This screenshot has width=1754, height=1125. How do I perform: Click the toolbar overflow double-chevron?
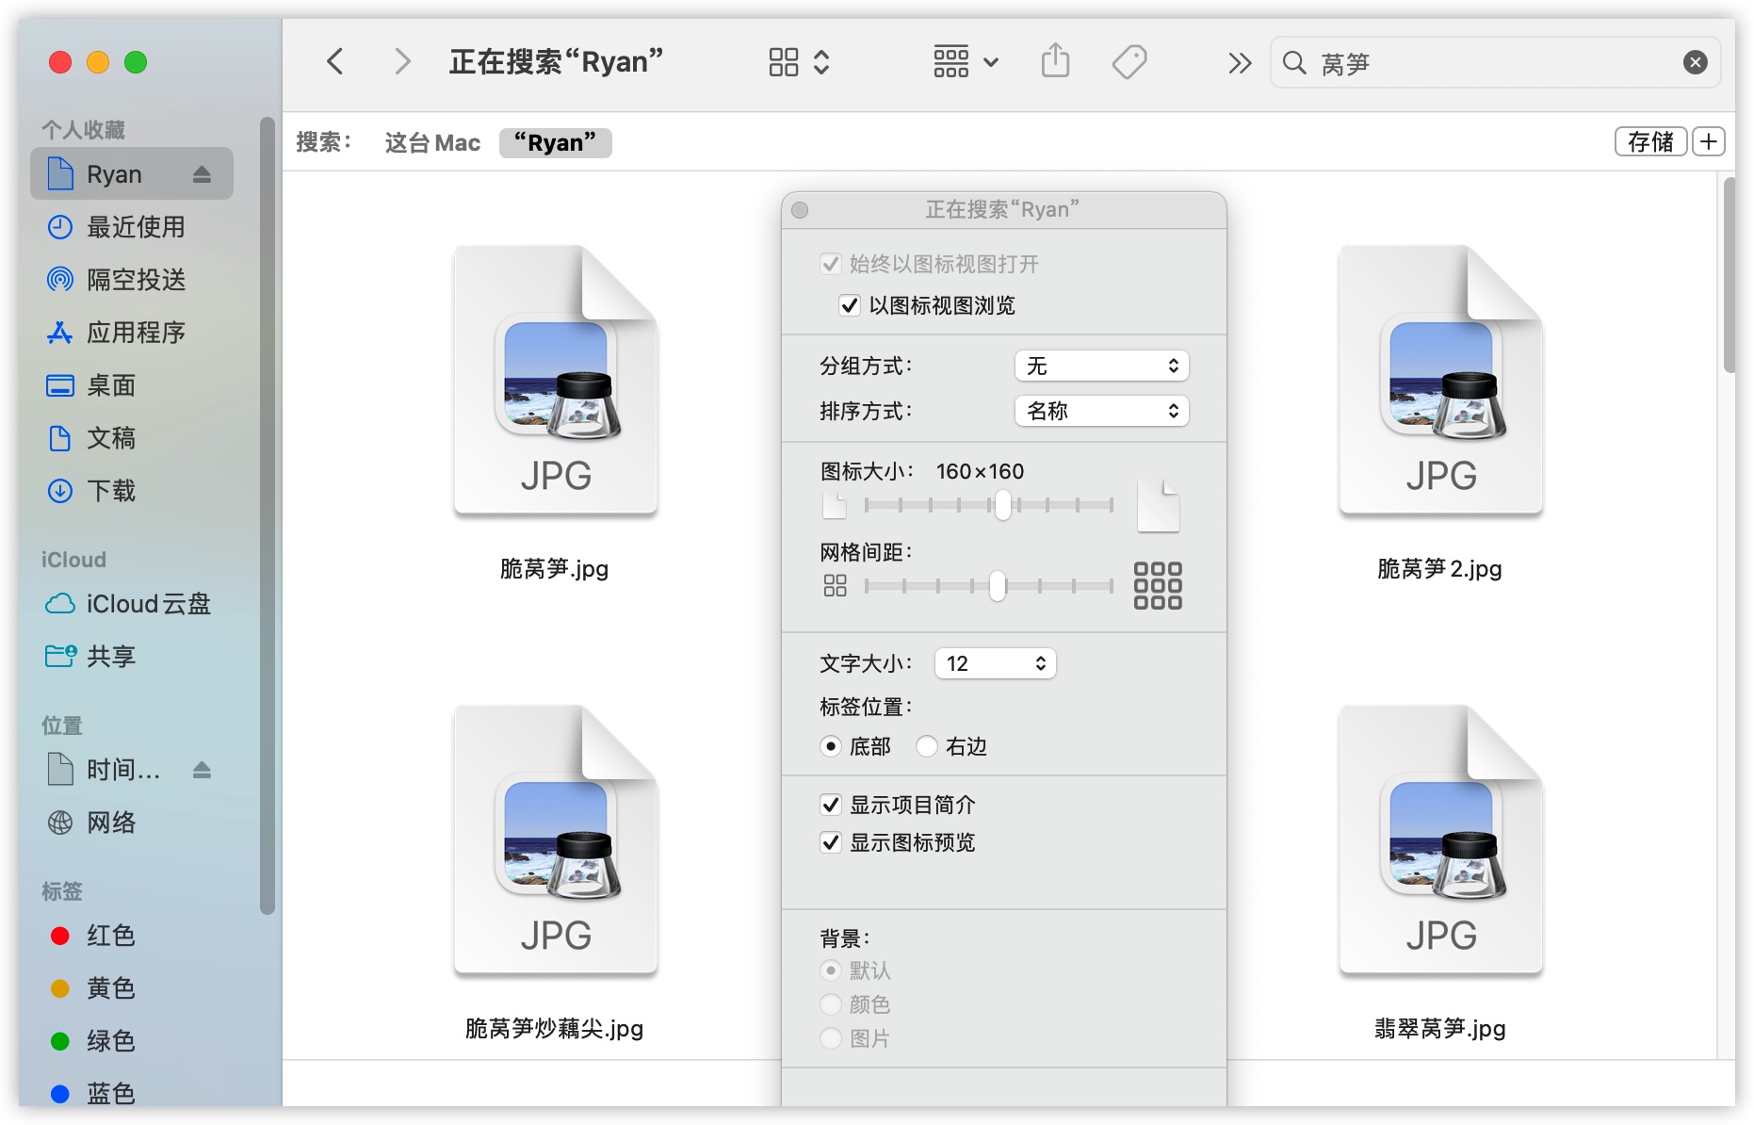(1240, 62)
